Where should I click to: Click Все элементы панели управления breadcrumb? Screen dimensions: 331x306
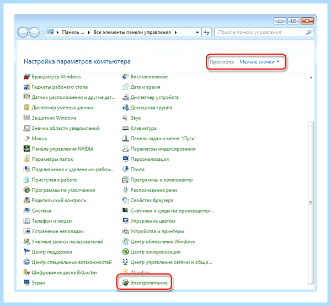(132, 33)
